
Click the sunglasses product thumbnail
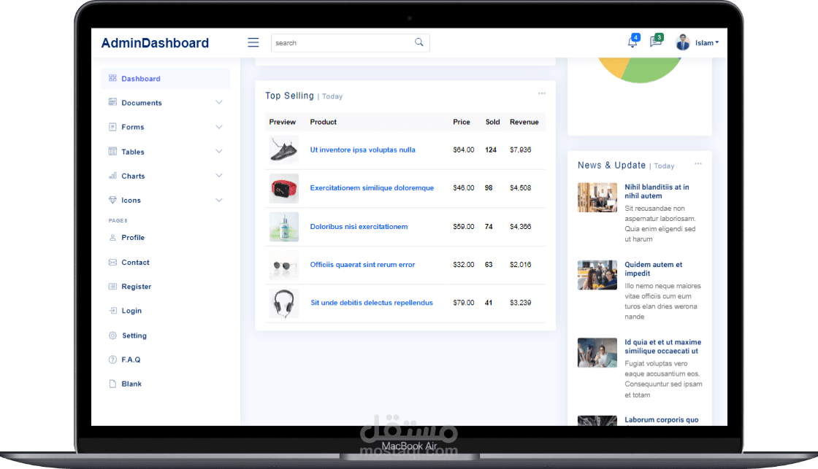click(284, 265)
